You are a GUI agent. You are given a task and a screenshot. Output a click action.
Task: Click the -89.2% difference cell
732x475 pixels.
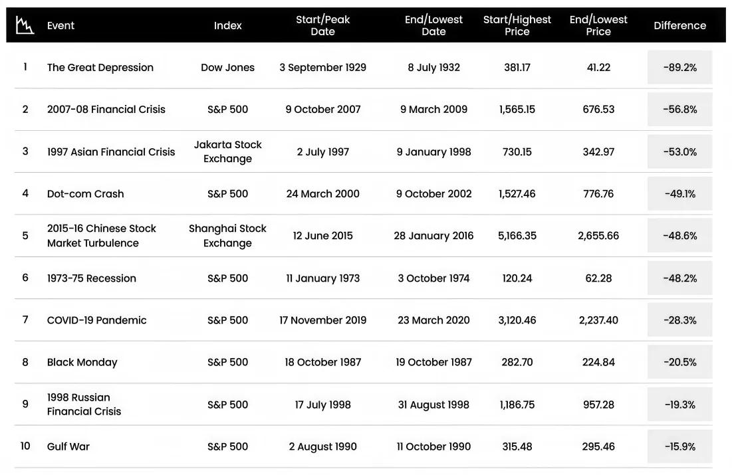pos(679,68)
